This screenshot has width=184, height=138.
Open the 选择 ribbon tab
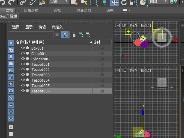click(x=57, y=11)
